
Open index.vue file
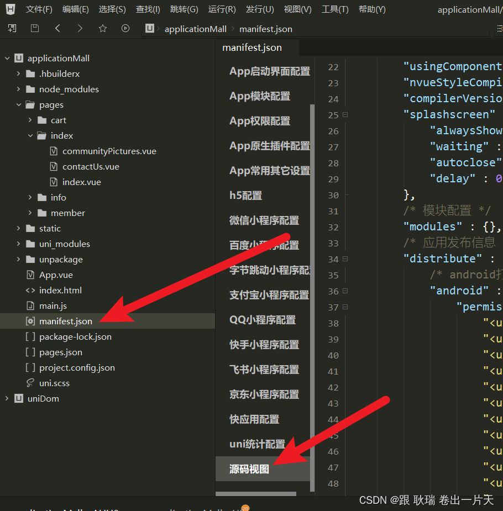(81, 182)
